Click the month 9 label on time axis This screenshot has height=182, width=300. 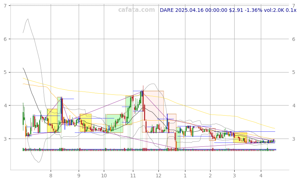pyautogui.click(x=79, y=176)
